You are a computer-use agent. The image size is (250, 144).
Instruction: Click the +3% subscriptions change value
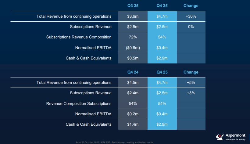coord(191,93)
